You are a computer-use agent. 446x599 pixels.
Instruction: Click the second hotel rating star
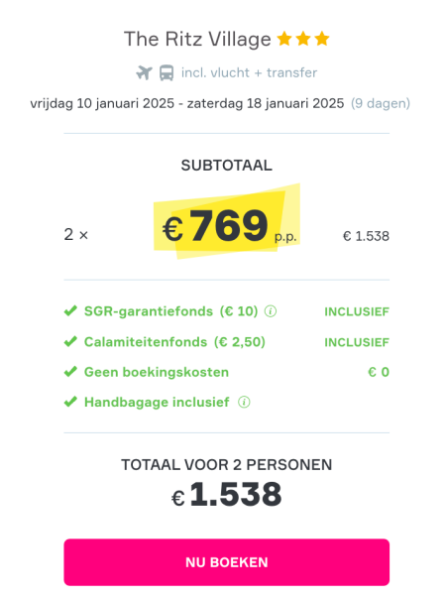(x=303, y=39)
